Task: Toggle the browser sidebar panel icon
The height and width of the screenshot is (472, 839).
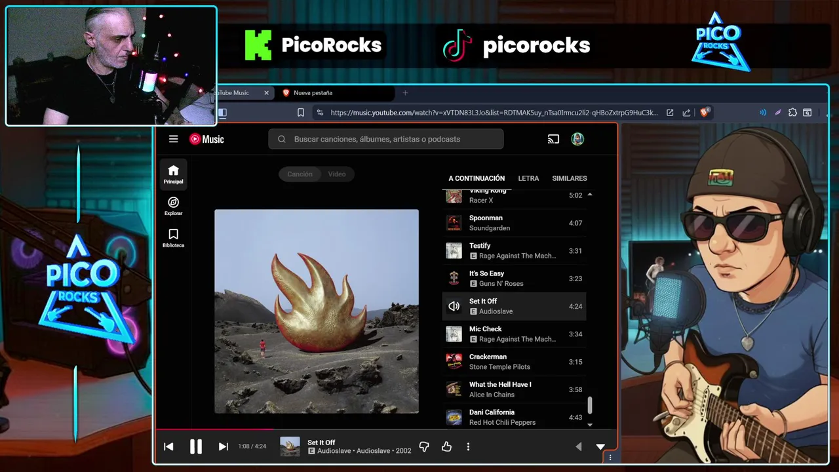Action: pyautogui.click(x=223, y=113)
